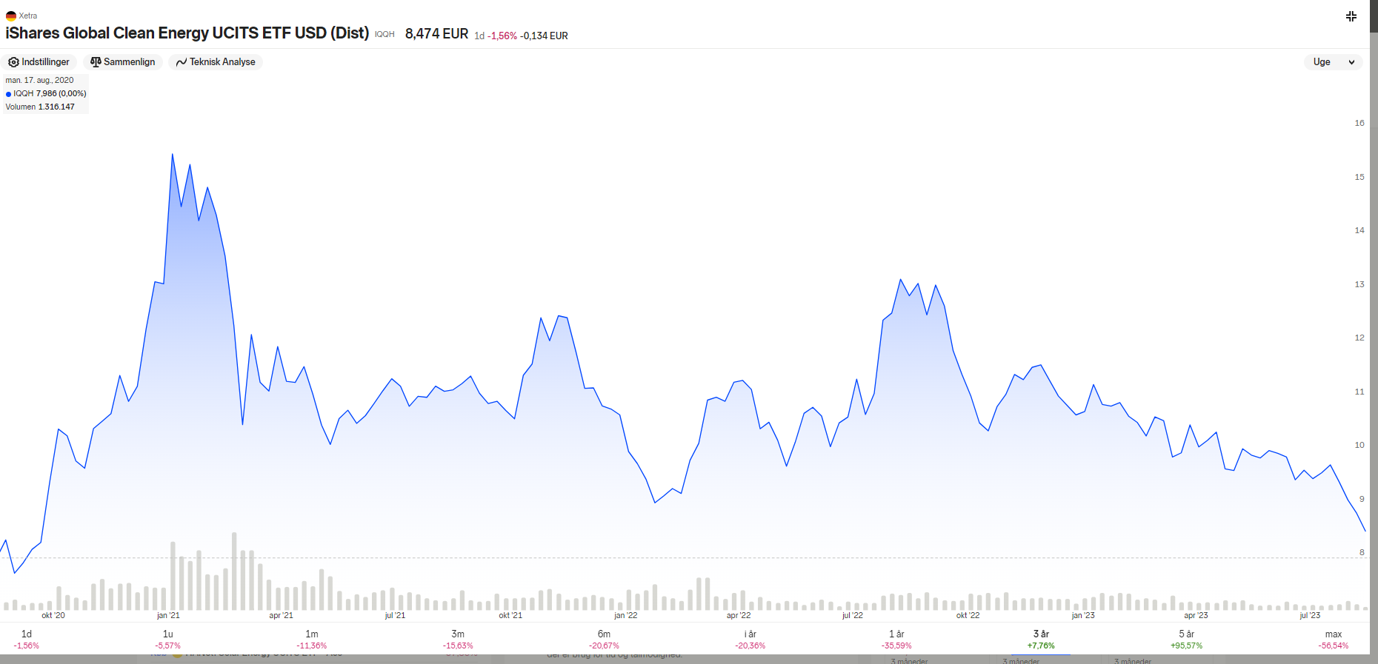Click the IQQH ticker label beside the title

point(385,35)
